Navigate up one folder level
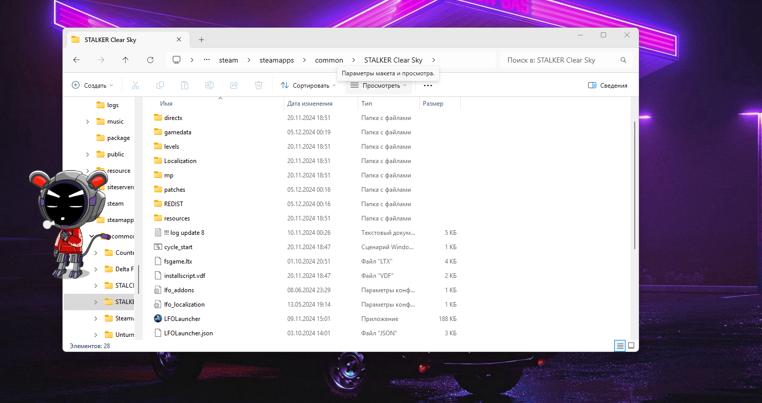The height and width of the screenshot is (403, 762). [x=126, y=60]
